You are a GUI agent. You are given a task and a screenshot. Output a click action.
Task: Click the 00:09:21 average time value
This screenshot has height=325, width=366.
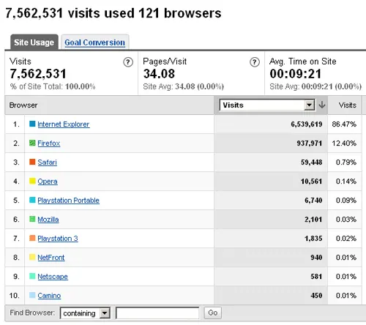pyautogui.click(x=296, y=74)
